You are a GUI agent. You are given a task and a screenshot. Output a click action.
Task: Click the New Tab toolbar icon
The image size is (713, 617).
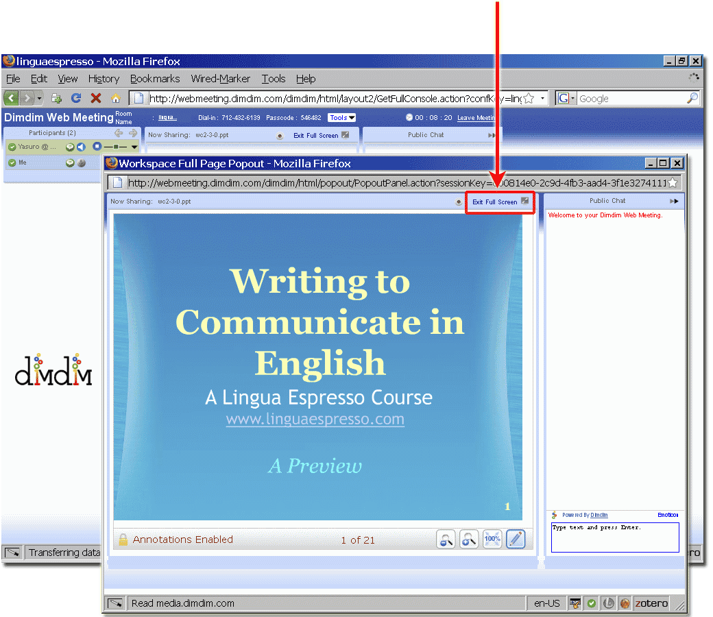coord(56,98)
